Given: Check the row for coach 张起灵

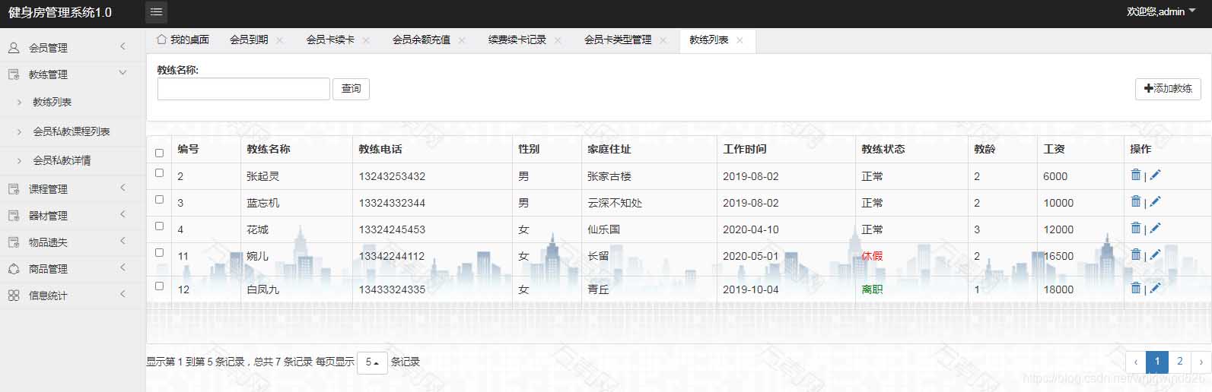Looking at the screenshot, I should click(159, 172).
